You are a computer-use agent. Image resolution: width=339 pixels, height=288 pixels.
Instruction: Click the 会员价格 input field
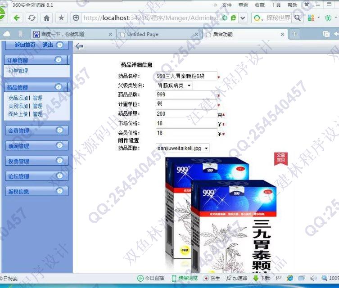tap(186, 133)
